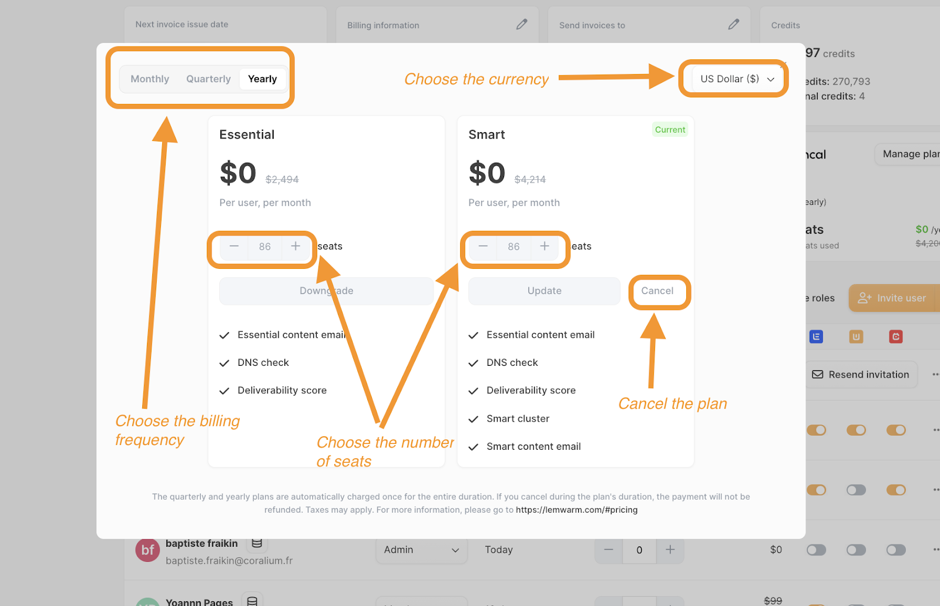940x606 pixels.
Task: Select the Quarterly billing tab
Action: tap(209, 79)
